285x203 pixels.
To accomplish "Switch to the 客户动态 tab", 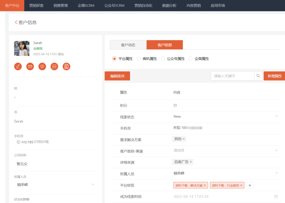I will click(128, 45).
